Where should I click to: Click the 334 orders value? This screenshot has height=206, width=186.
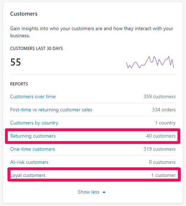(x=164, y=110)
